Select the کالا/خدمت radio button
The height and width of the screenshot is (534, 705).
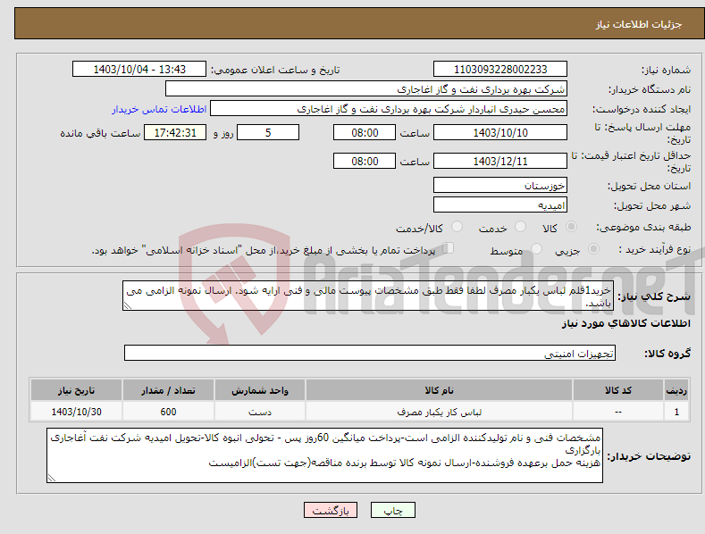click(457, 227)
